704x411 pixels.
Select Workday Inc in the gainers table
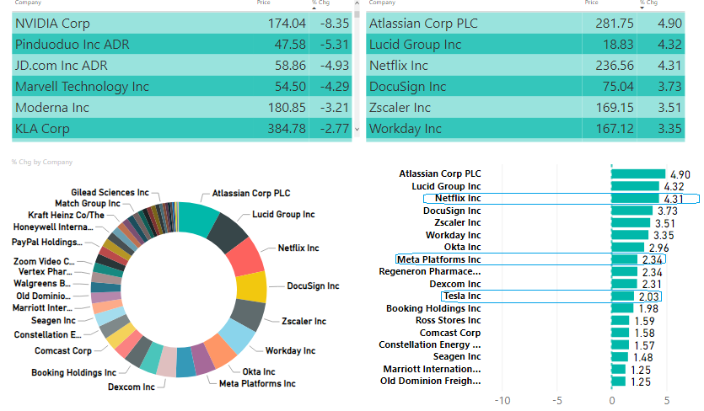[406, 129]
